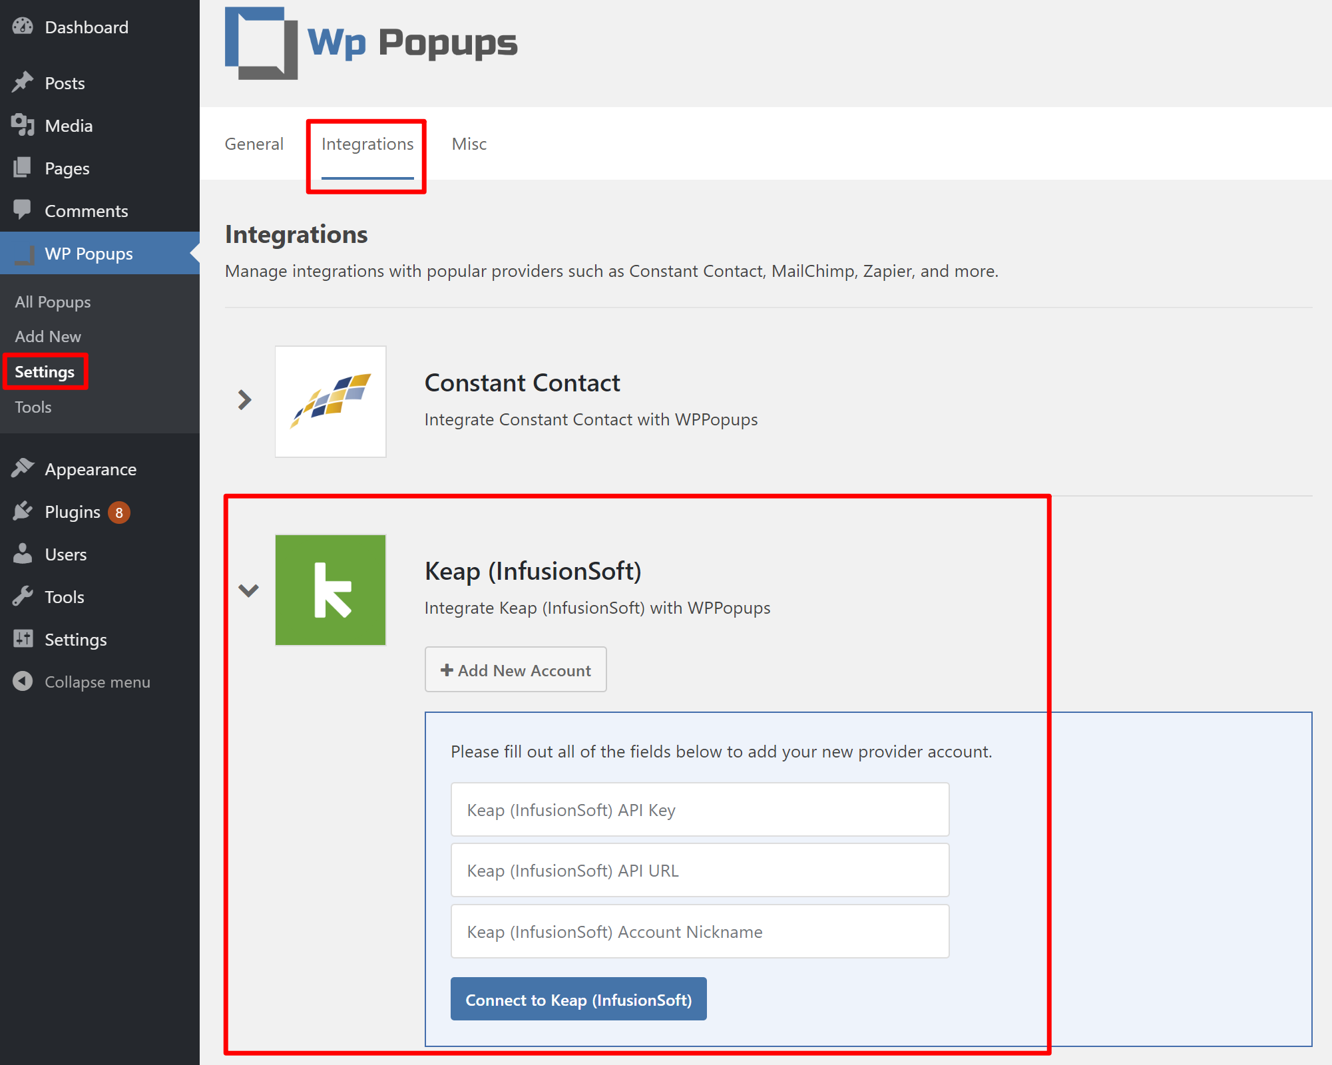The height and width of the screenshot is (1065, 1332).
Task: Click the Tools wrench icon
Action: (x=23, y=596)
